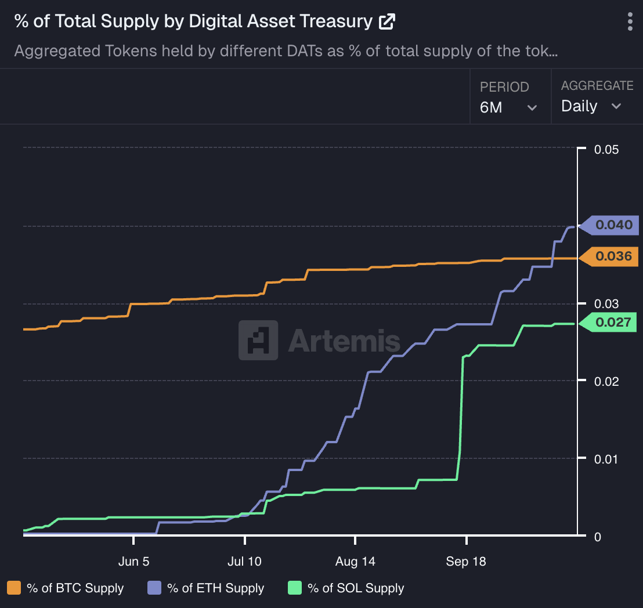643x608 pixels.
Task: Click the green SOL legend swatch
Action: (x=295, y=588)
